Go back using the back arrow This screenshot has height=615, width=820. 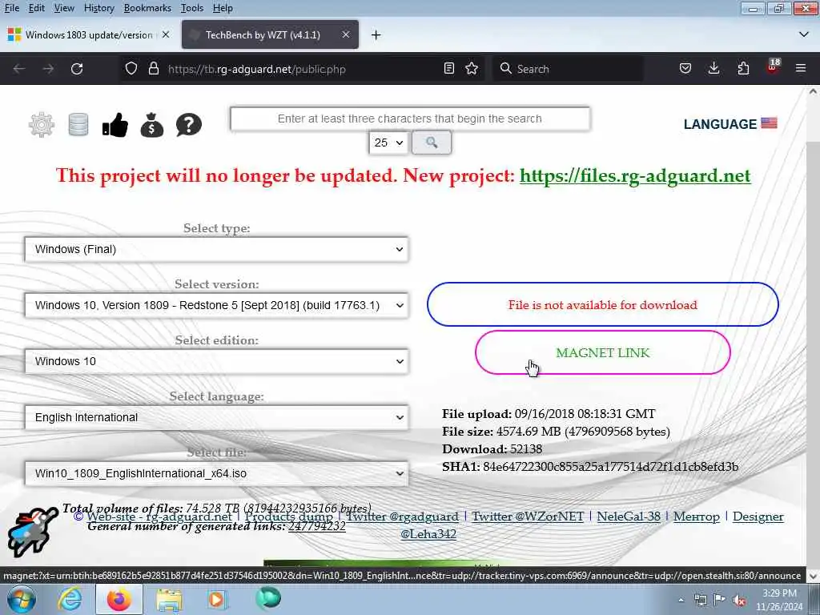click(x=19, y=69)
